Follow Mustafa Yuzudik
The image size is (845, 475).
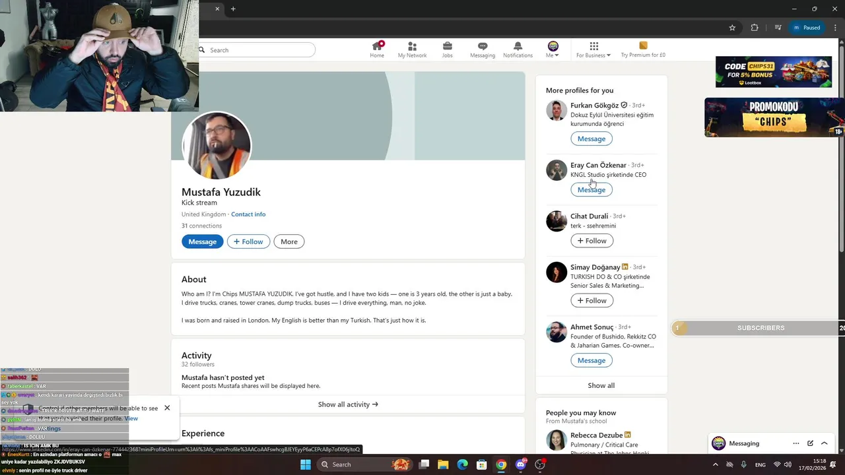[x=248, y=241]
